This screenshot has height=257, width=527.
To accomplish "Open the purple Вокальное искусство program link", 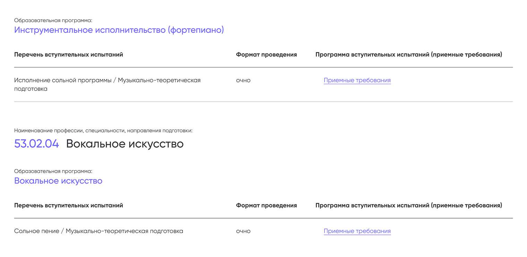I will pyautogui.click(x=58, y=181).
